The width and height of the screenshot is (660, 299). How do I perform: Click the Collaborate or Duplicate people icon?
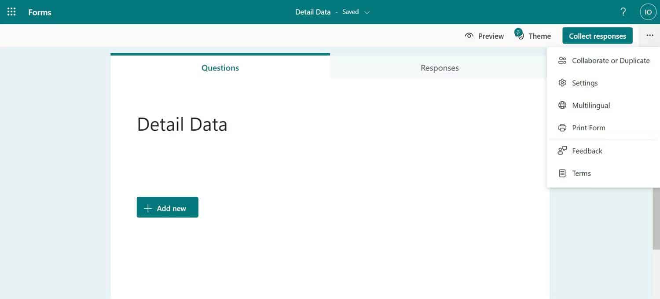(562, 60)
